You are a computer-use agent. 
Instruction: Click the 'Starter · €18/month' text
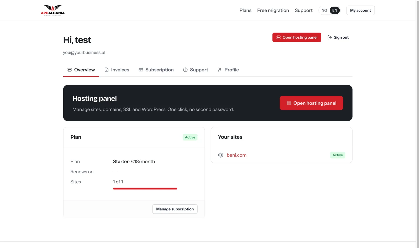134,162
